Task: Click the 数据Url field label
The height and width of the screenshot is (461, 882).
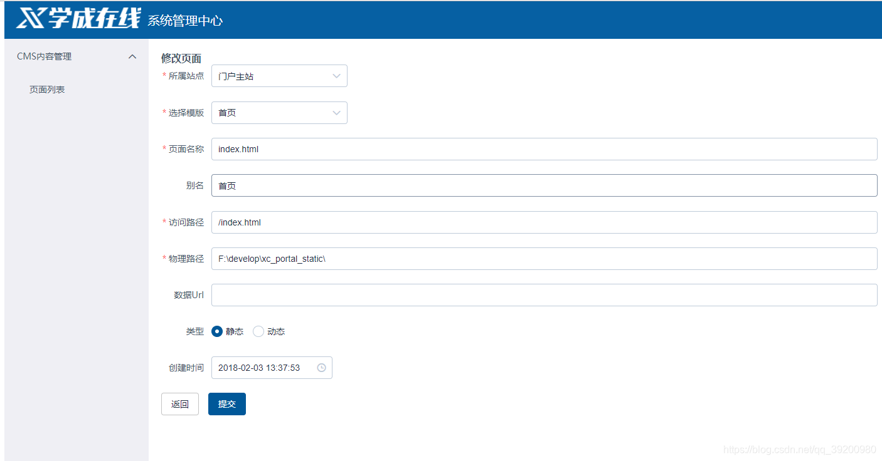Action: tap(189, 295)
